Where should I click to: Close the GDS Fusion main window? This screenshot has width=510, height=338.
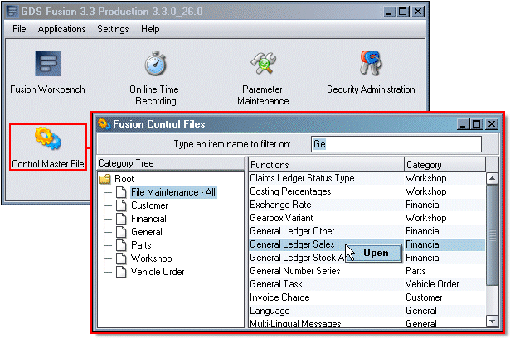418,12
